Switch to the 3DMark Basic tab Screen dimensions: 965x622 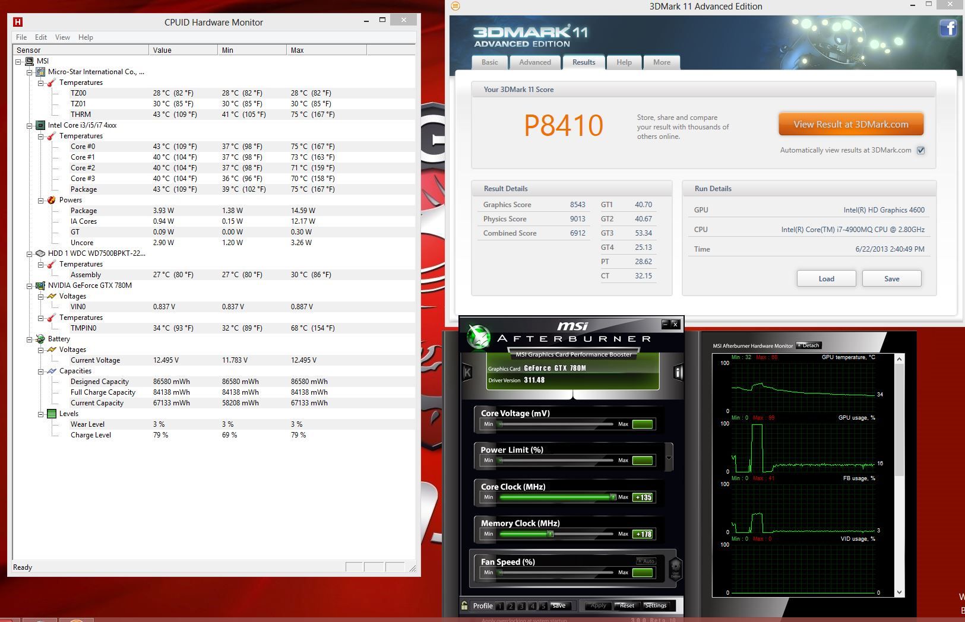click(x=490, y=62)
